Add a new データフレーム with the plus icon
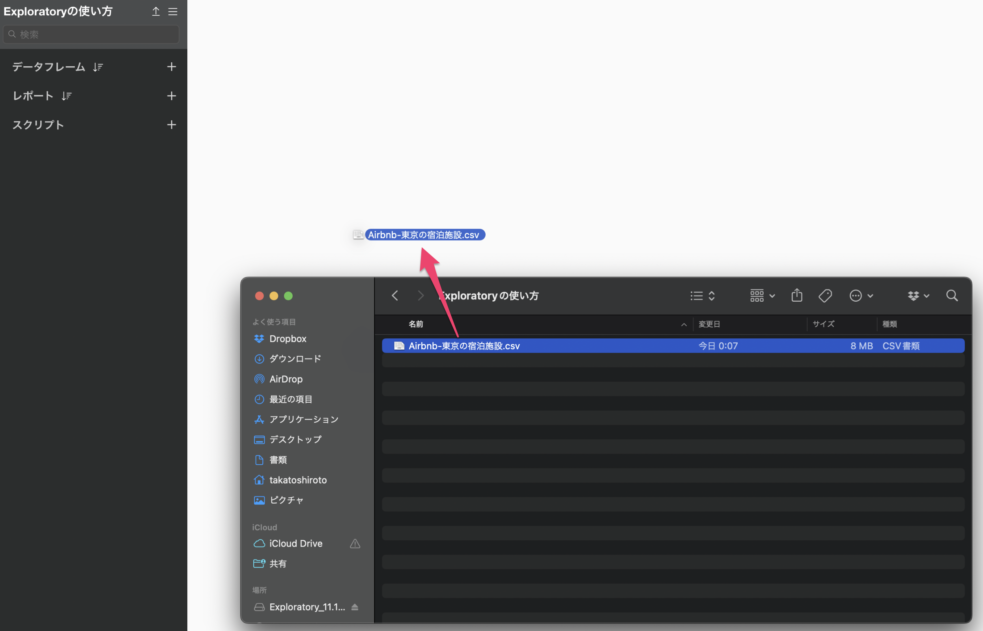The image size is (983, 631). (172, 67)
